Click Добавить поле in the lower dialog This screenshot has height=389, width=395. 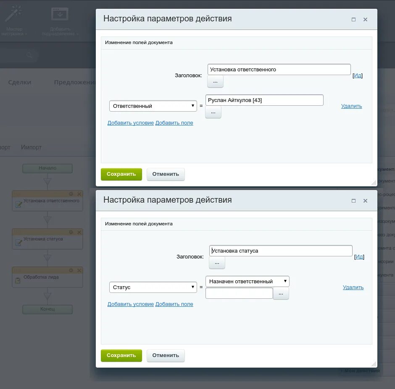point(174,304)
